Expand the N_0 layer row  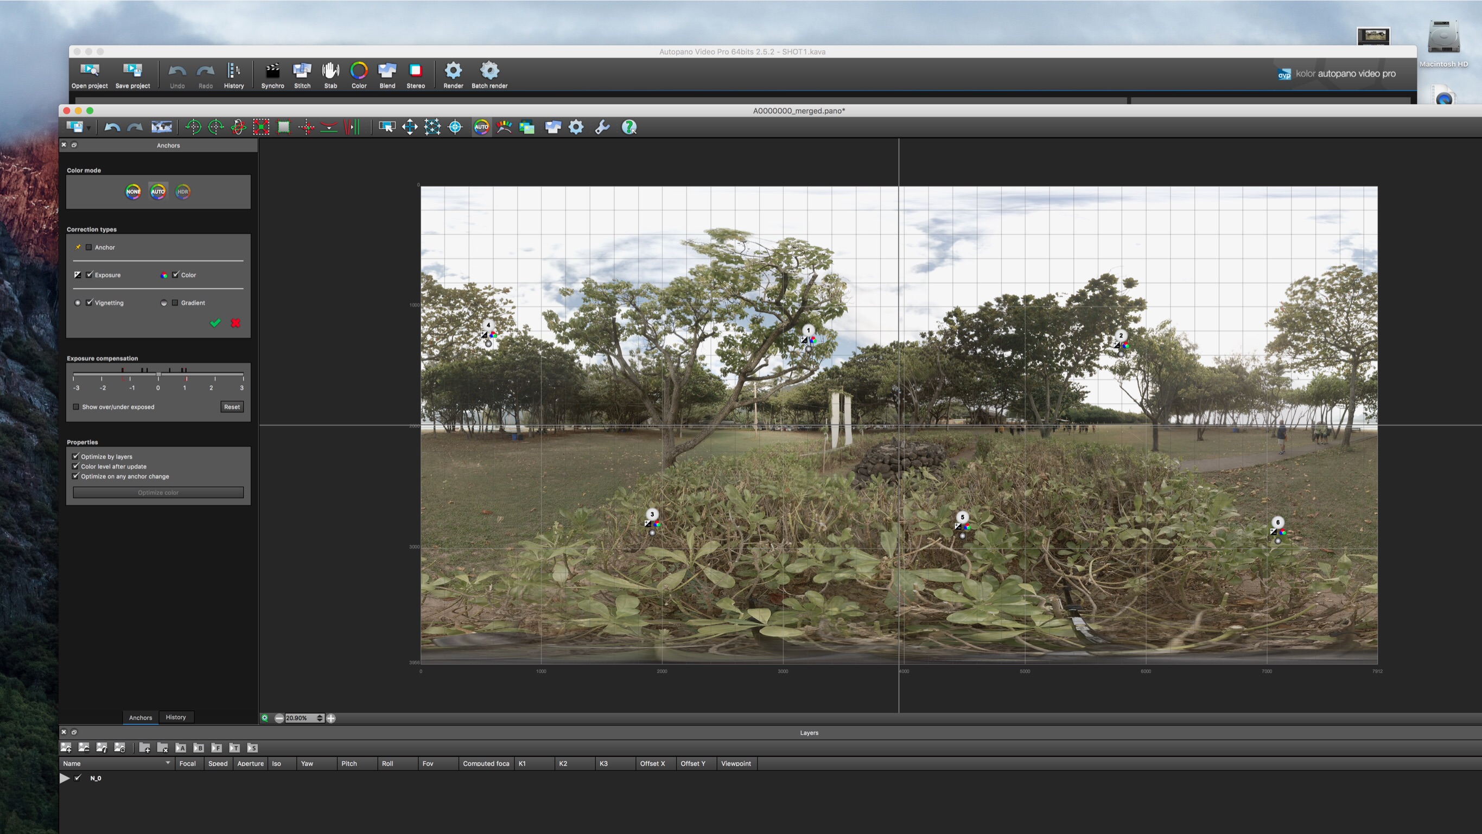pos(65,778)
